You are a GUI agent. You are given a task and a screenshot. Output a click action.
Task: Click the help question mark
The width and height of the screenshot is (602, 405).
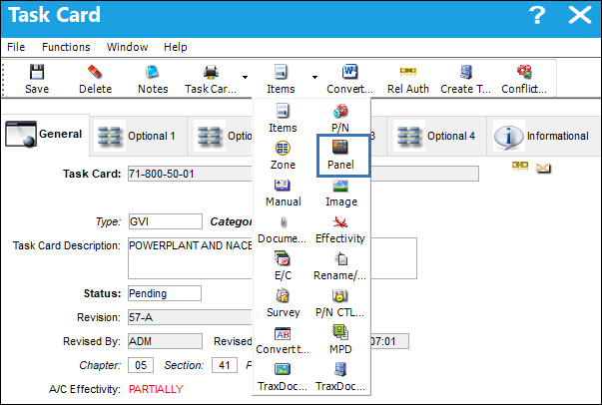[537, 16]
